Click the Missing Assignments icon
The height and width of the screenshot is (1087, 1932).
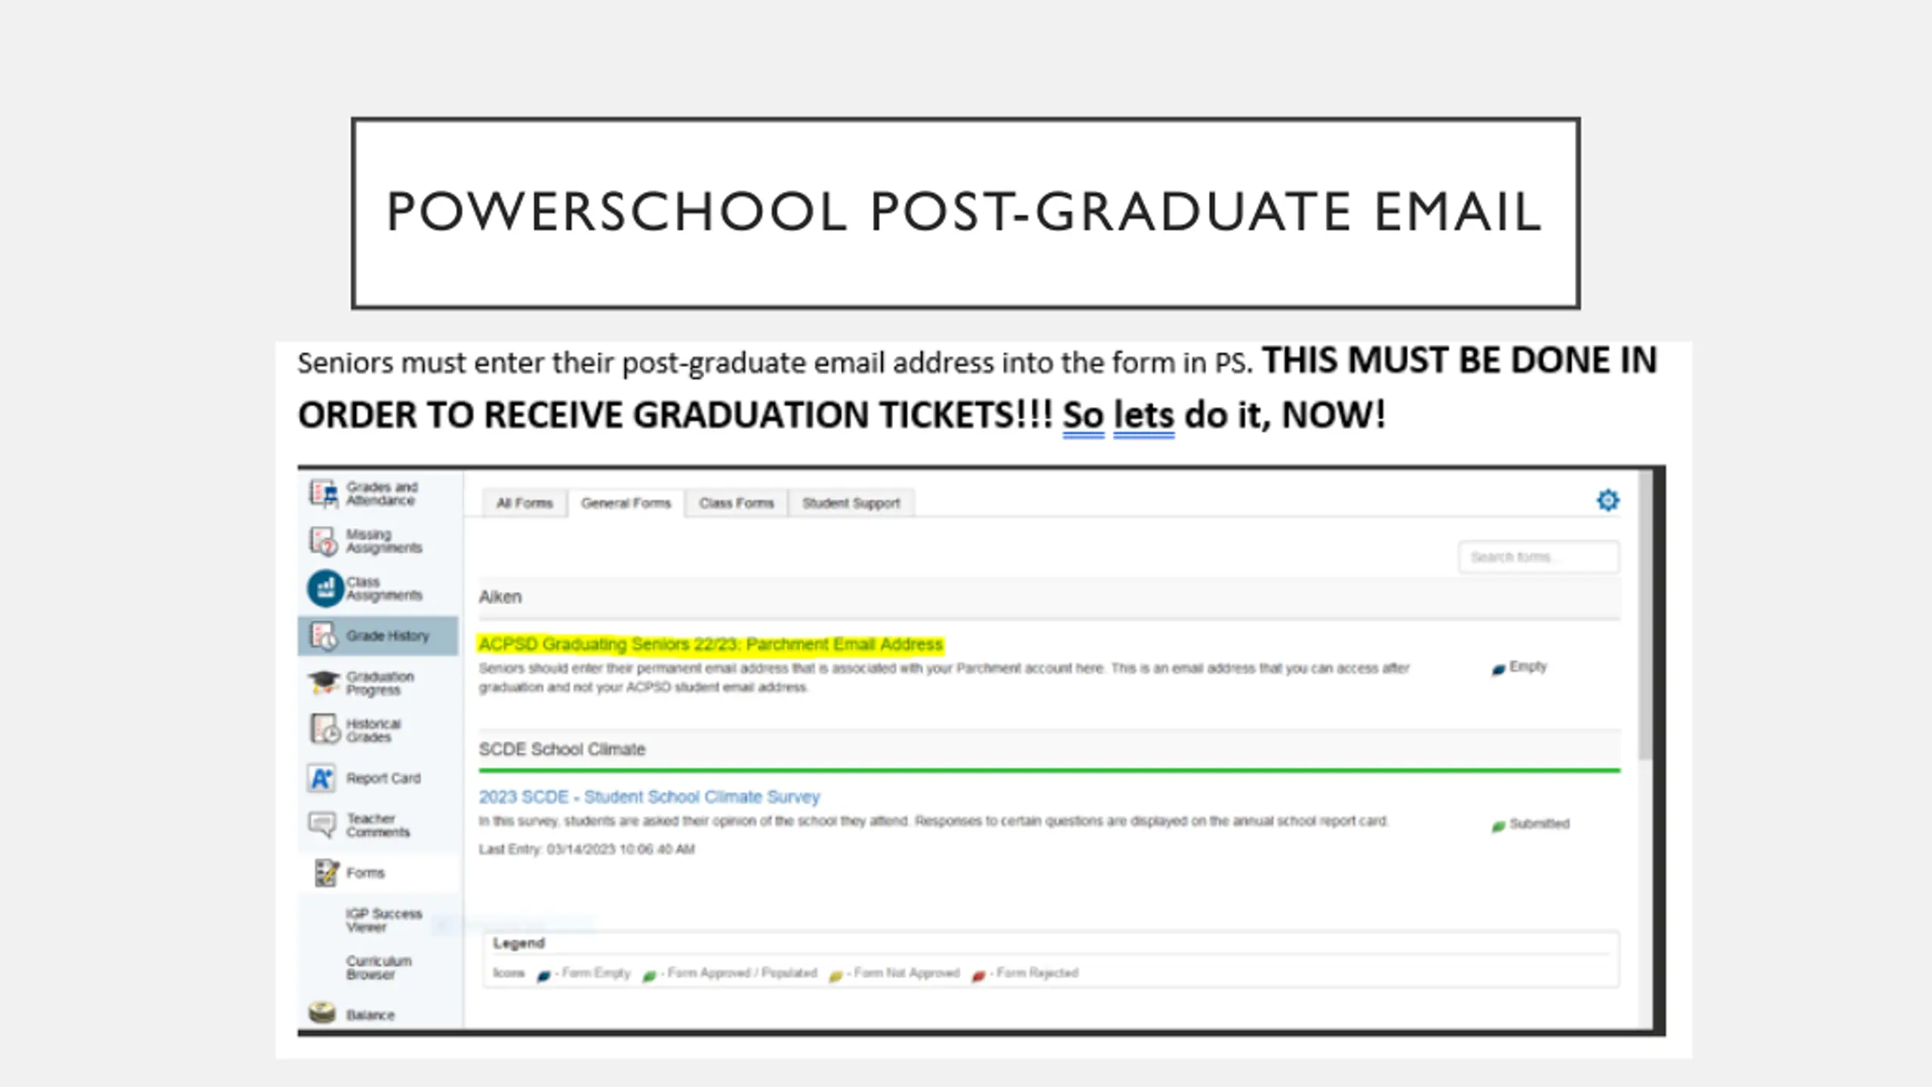click(324, 541)
